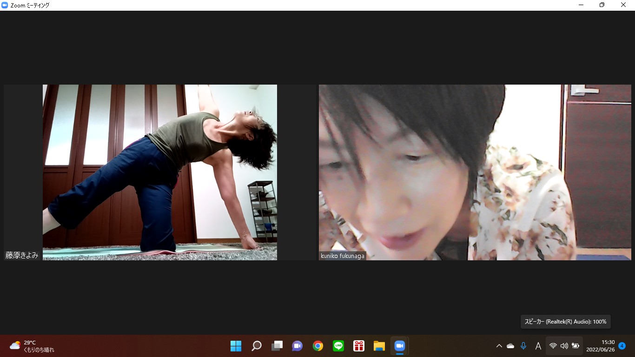Click the kuniko fukunaga name label
This screenshot has width=635, height=357.
[343, 256]
